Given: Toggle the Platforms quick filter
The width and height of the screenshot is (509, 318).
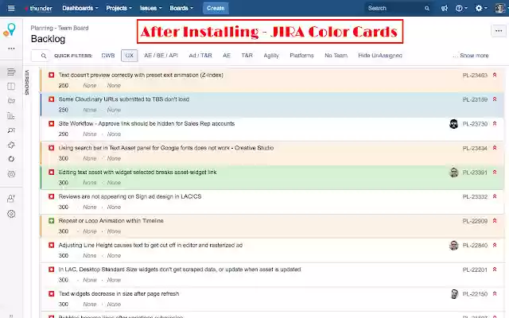Looking at the screenshot, I should [x=301, y=56].
